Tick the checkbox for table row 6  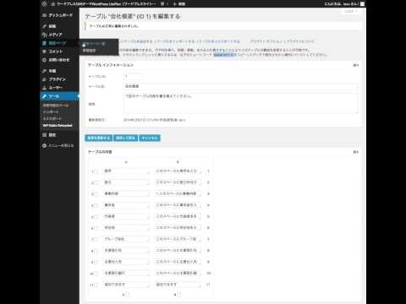pos(96,228)
